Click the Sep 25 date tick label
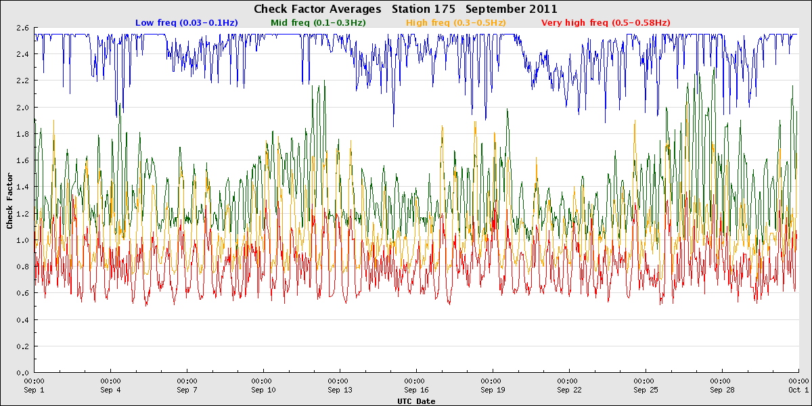Viewport: 812px width, 406px height. (x=645, y=390)
